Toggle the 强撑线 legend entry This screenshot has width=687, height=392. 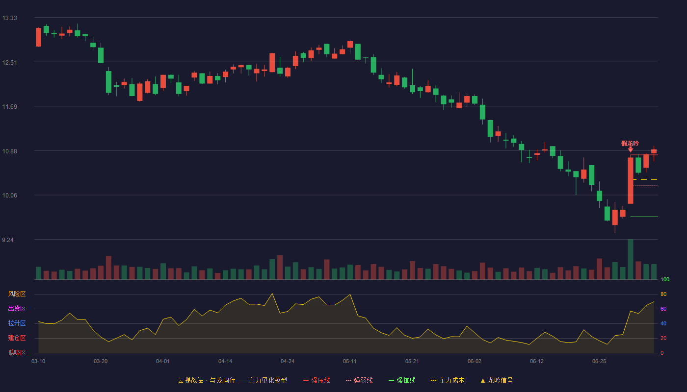[x=402, y=380]
